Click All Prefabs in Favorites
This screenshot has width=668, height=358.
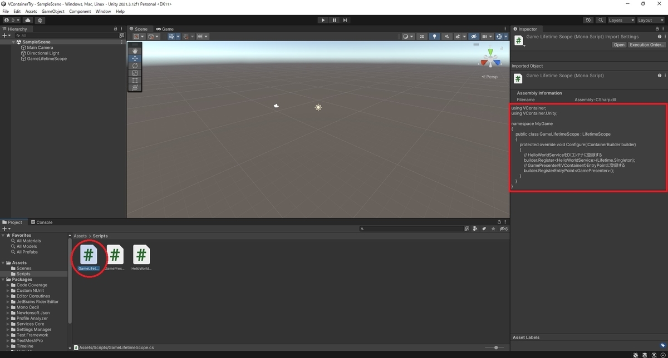pos(27,252)
